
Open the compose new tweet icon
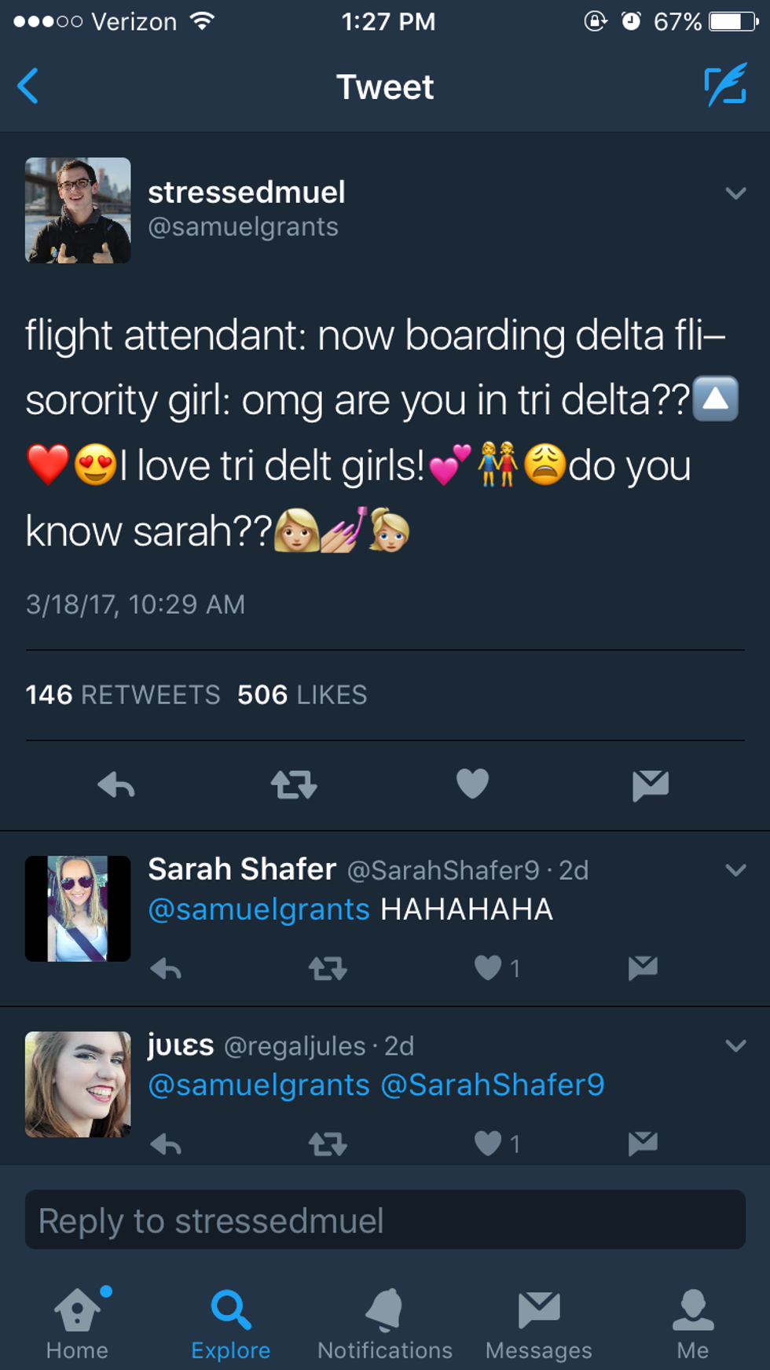724,86
